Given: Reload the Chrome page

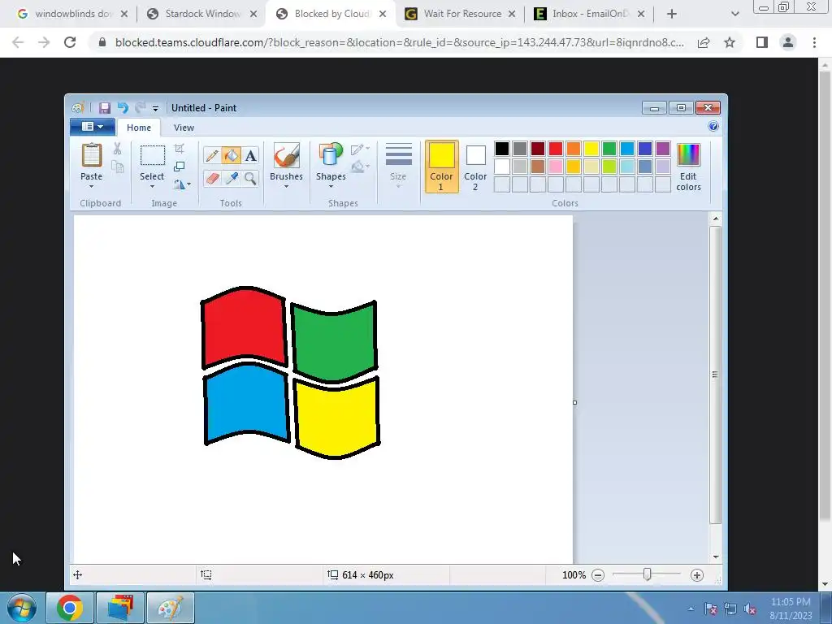Looking at the screenshot, I should coord(70,42).
